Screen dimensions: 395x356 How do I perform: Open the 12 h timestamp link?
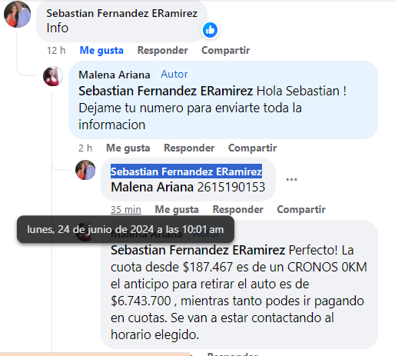pos(56,50)
